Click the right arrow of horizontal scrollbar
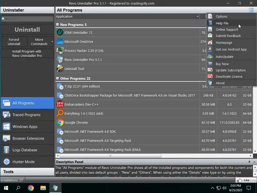 [251, 156]
